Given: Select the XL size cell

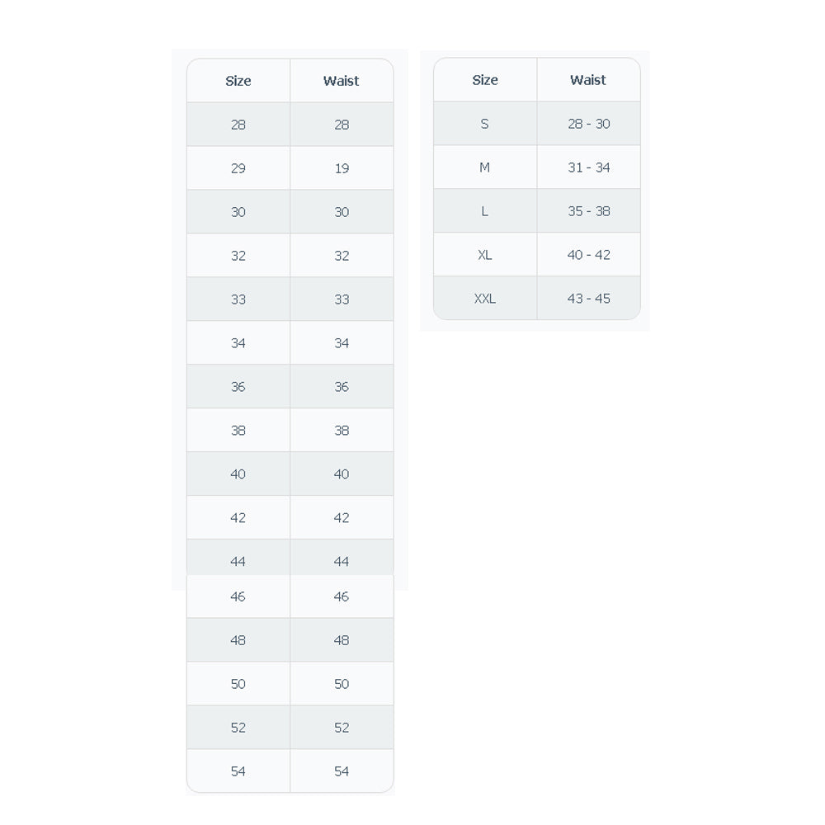Looking at the screenshot, I should tap(485, 255).
